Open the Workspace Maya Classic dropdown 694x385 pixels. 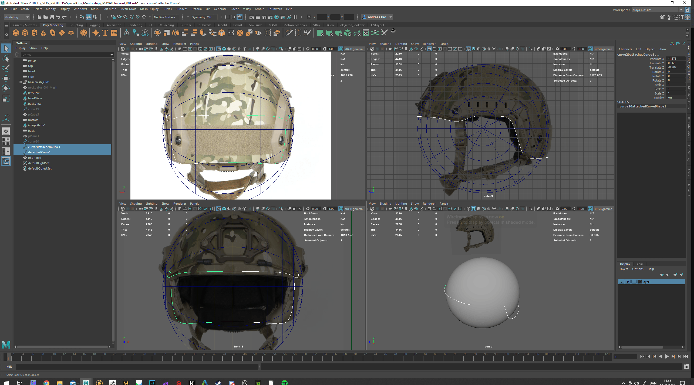coord(658,10)
